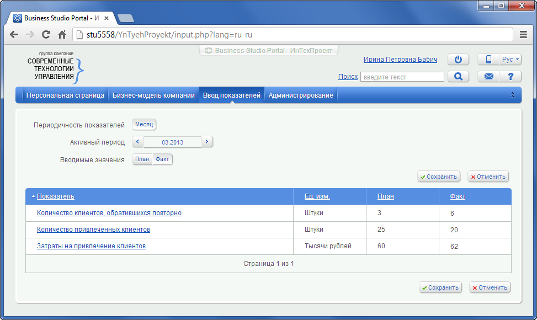Click the magnifier search icon button

[x=458, y=77]
